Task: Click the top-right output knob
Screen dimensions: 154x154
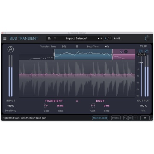Action: pyautogui.click(x=148, y=38)
